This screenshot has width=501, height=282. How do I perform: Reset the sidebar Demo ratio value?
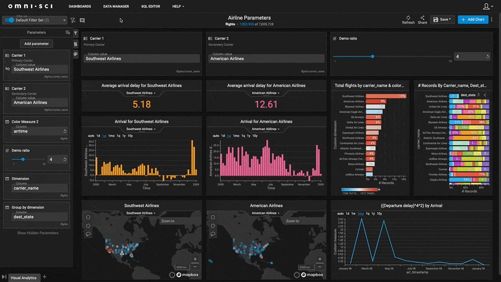point(65,159)
